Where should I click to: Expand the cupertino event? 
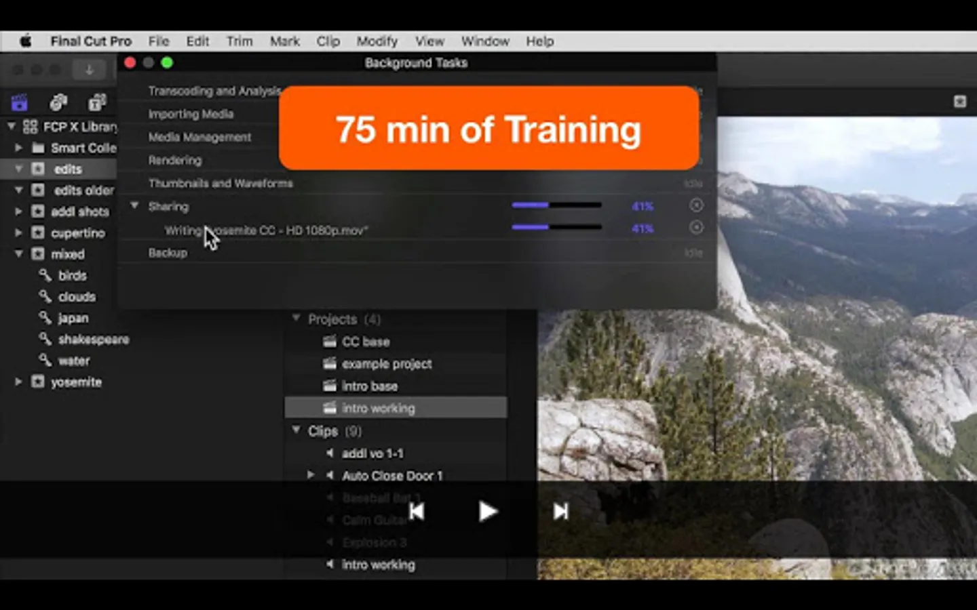18,232
